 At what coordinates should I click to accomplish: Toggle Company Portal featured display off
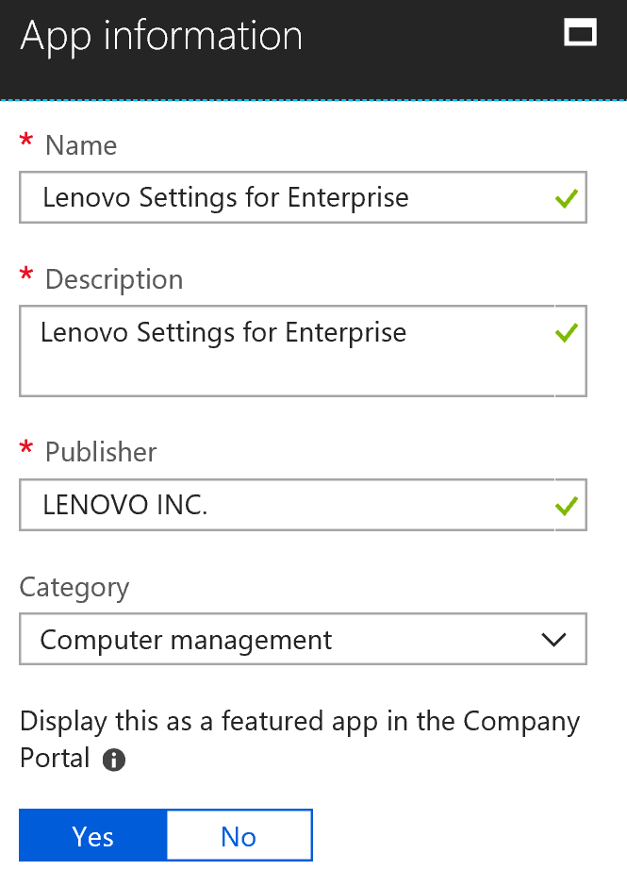point(239,835)
